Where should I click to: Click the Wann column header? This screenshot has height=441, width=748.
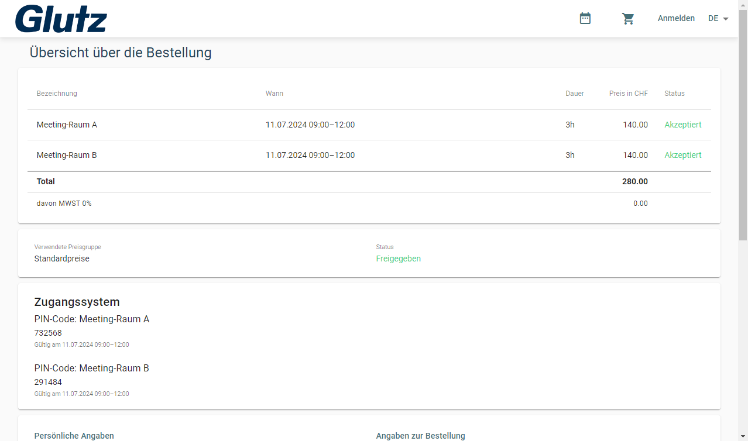click(x=274, y=94)
